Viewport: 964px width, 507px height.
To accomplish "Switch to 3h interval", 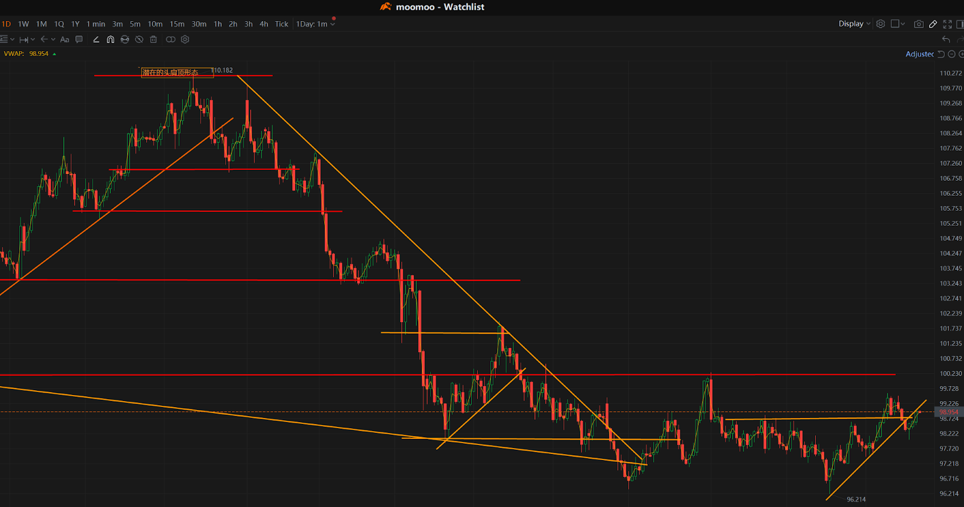I will coord(248,24).
